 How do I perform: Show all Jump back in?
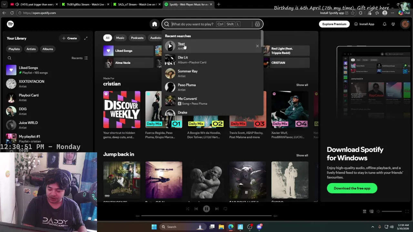pos(302,155)
